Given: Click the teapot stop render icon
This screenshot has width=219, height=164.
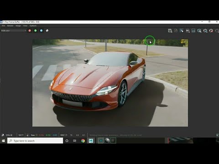Looking at the screenshot, I should point(211,31).
